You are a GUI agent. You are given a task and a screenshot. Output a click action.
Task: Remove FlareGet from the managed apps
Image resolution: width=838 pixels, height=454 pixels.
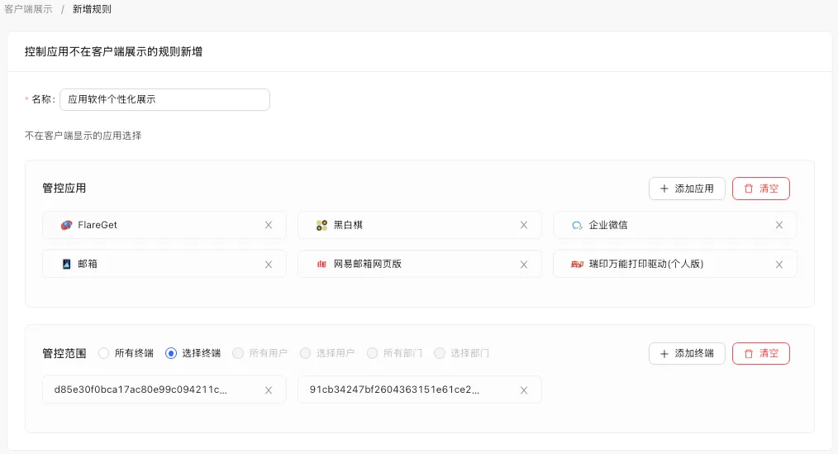[x=269, y=225]
